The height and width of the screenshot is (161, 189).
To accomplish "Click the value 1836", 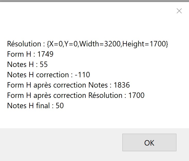I will 122,85.
